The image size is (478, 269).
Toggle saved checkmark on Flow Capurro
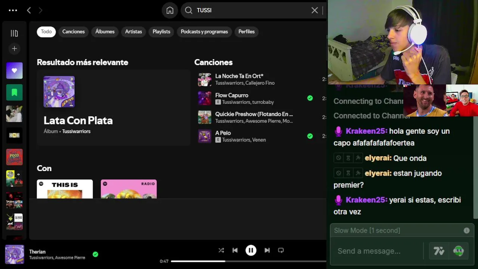(x=310, y=98)
